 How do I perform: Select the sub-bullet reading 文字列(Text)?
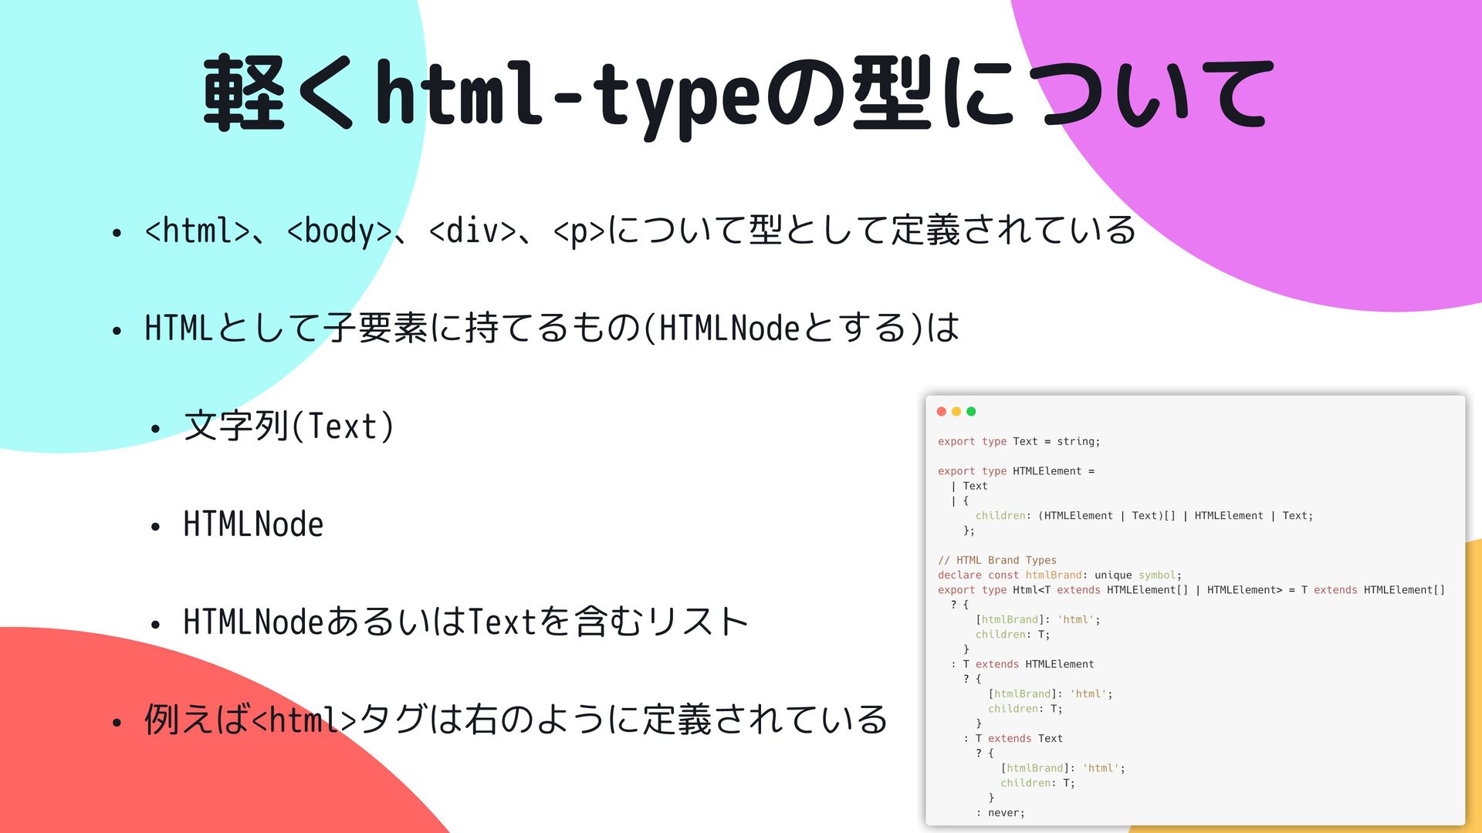click(289, 427)
